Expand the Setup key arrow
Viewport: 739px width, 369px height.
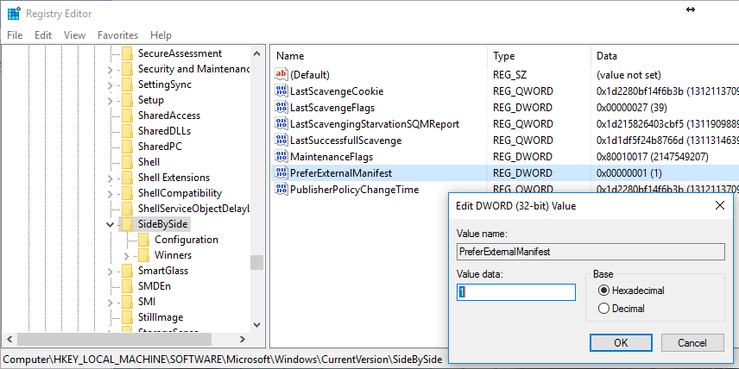coord(110,100)
